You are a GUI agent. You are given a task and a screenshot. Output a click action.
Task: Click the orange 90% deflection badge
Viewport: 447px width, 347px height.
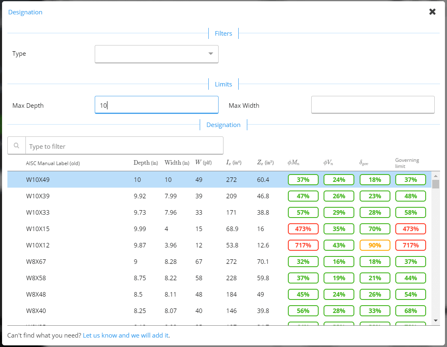click(x=374, y=245)
